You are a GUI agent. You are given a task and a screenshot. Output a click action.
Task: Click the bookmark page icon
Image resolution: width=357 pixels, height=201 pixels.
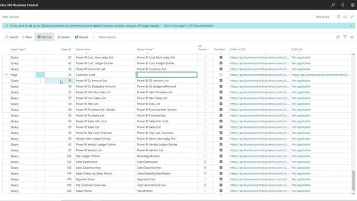point(339,17)
